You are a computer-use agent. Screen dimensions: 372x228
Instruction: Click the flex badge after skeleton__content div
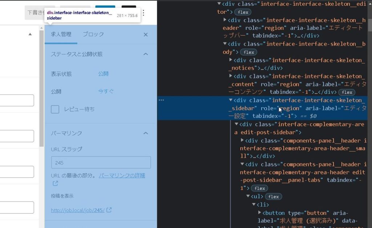tap(347, 92)
